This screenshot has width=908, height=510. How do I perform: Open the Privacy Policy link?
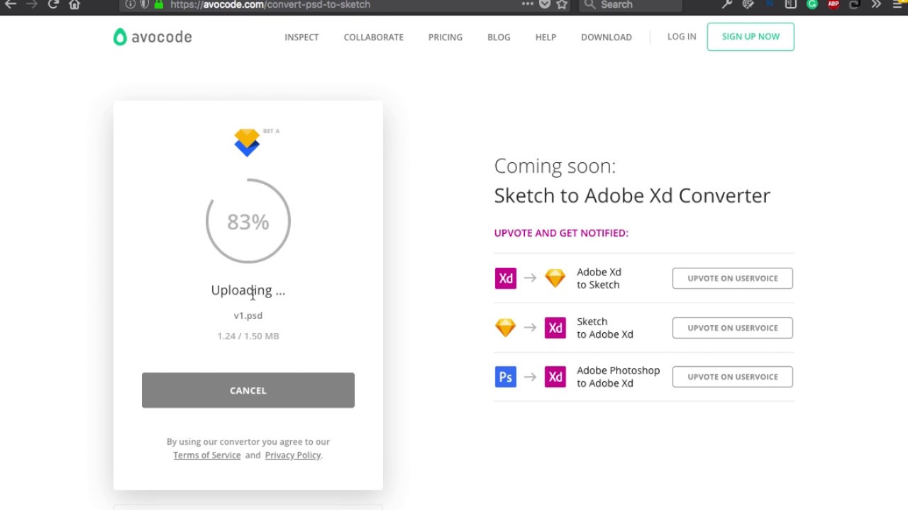[x=293, y=455]
